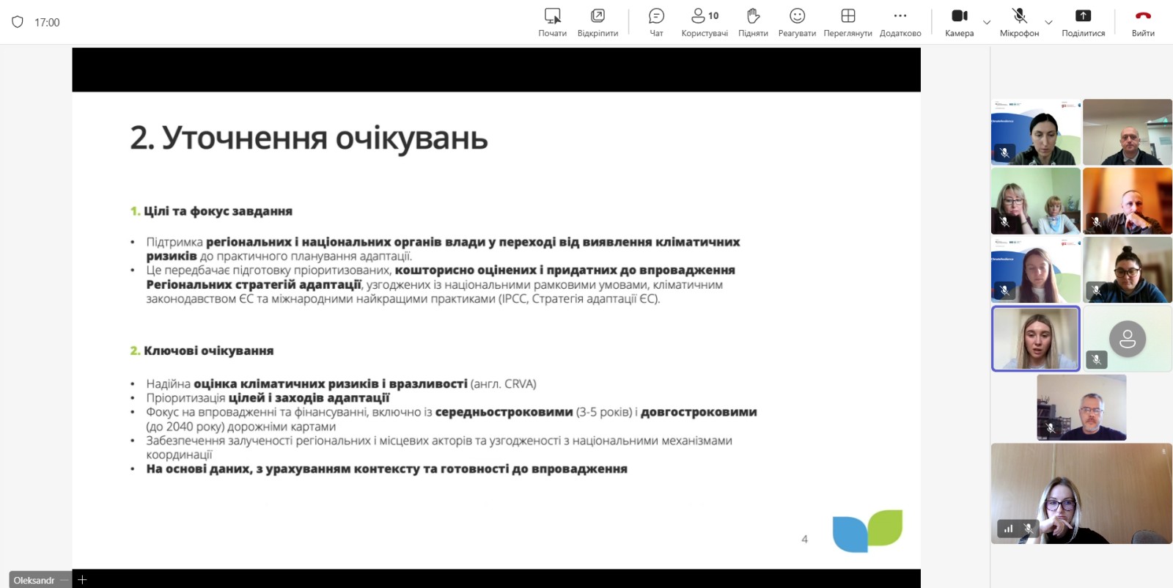Open the Переглянути view layout options

[847, 22]
